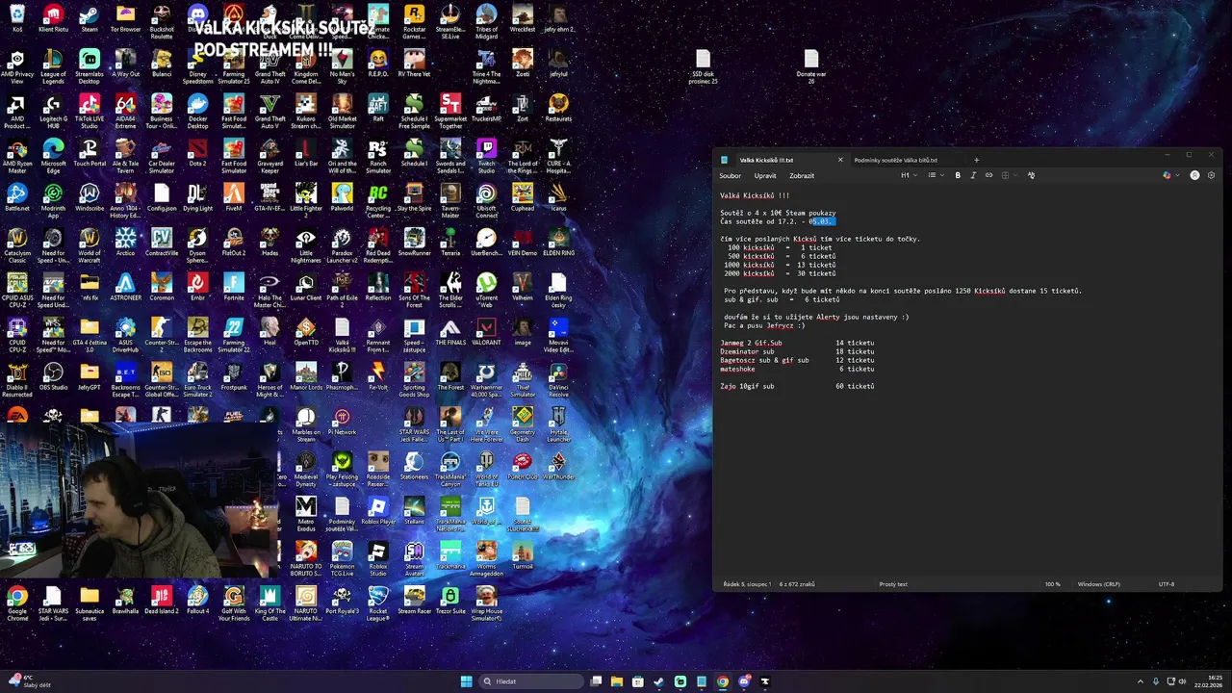Open Google Chrome desktop shortcut
1232x693 pixels.
(x=17, y=604)
